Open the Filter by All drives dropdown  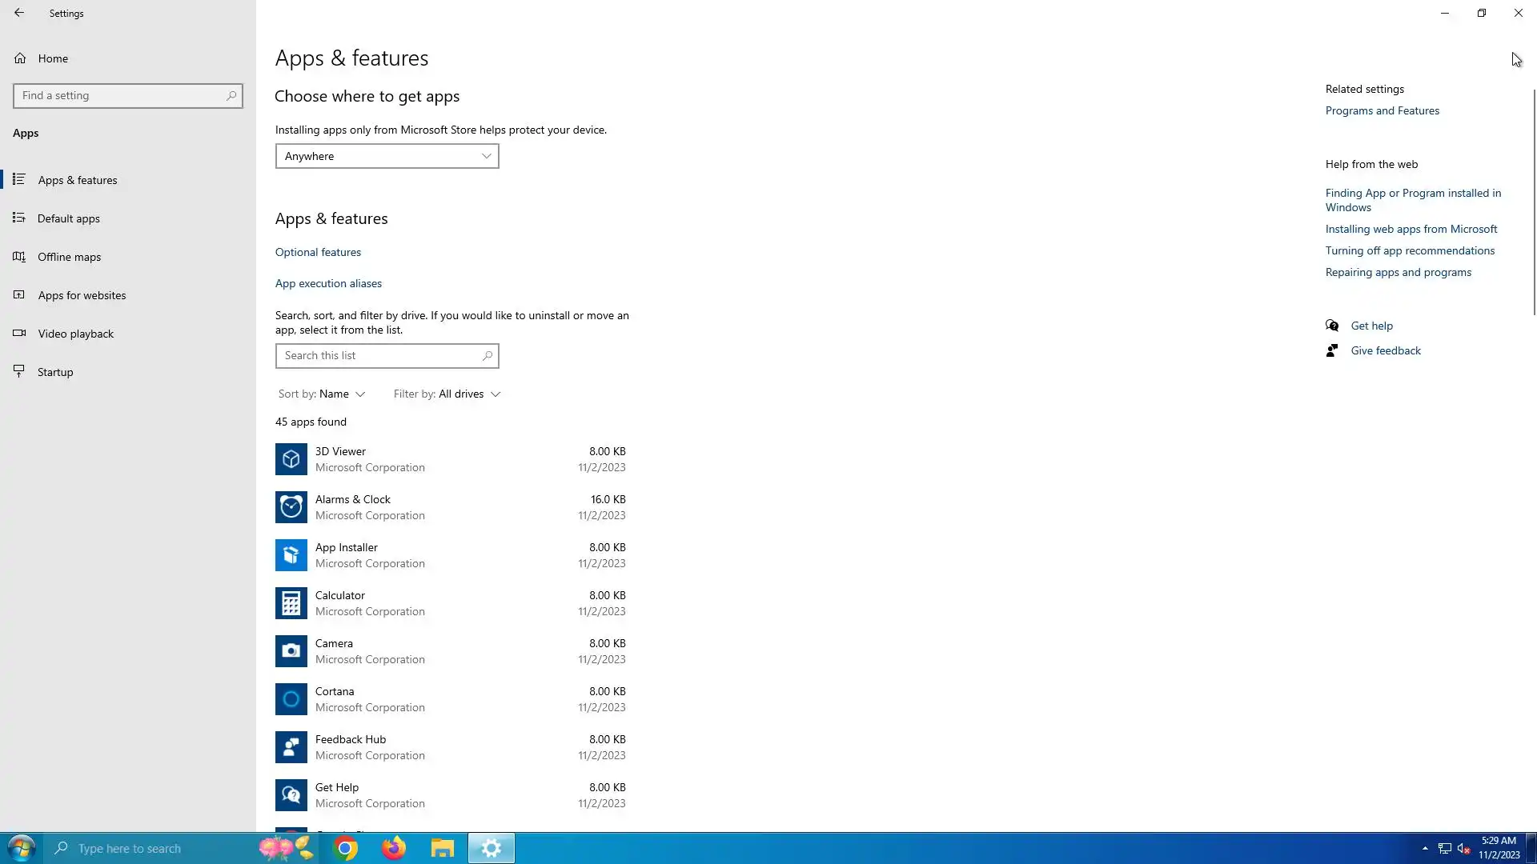447,394
